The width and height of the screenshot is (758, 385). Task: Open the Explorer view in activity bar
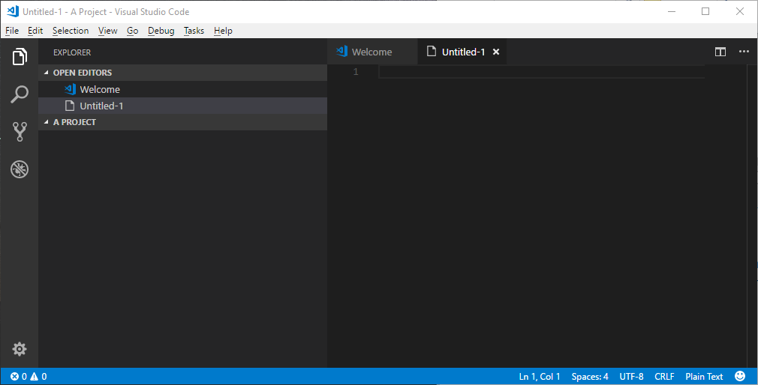click(20, 56)
